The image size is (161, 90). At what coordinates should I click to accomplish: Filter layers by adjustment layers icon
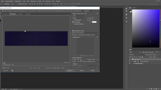[146, 52]
